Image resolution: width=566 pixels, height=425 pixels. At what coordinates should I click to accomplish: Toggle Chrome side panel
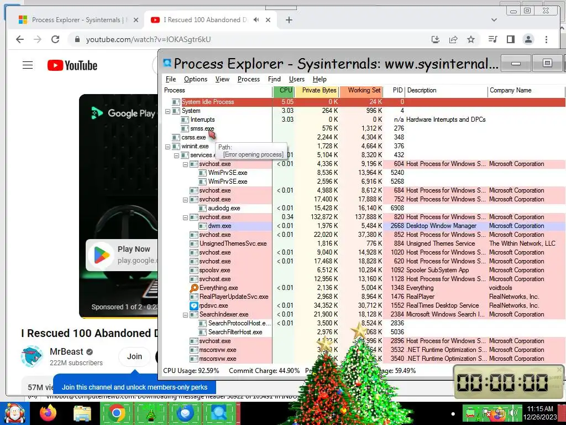(x=510, y=39)
